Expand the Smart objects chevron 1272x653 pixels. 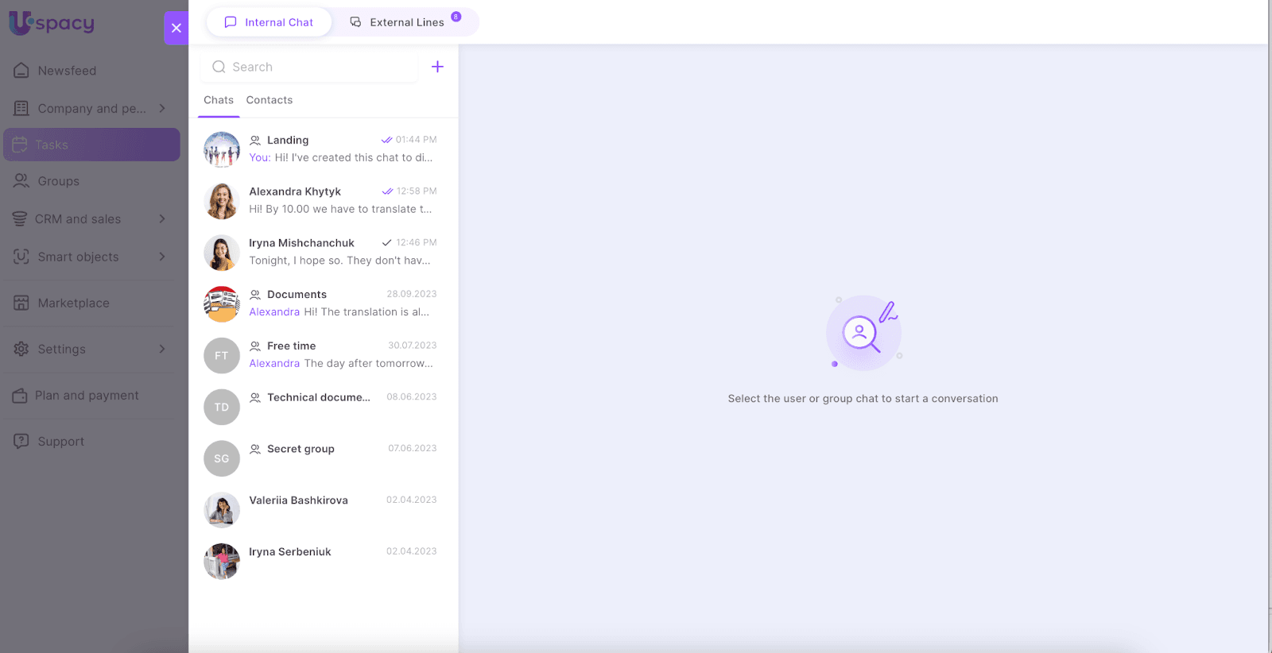[162, 257]
